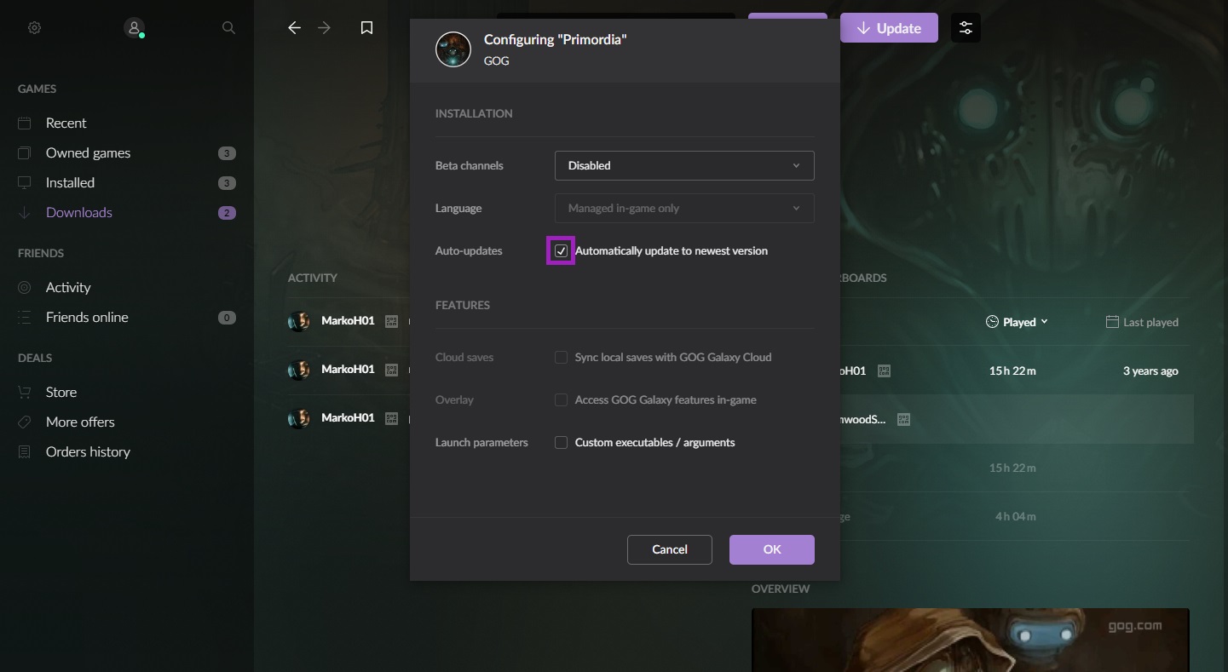Open the overview screenshot thumbnail
The image size is (1228, 672).
(970, 640)
